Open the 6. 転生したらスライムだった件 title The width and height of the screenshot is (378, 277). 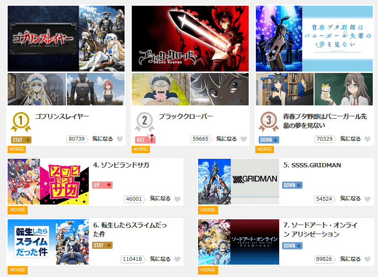coord(130,229)
